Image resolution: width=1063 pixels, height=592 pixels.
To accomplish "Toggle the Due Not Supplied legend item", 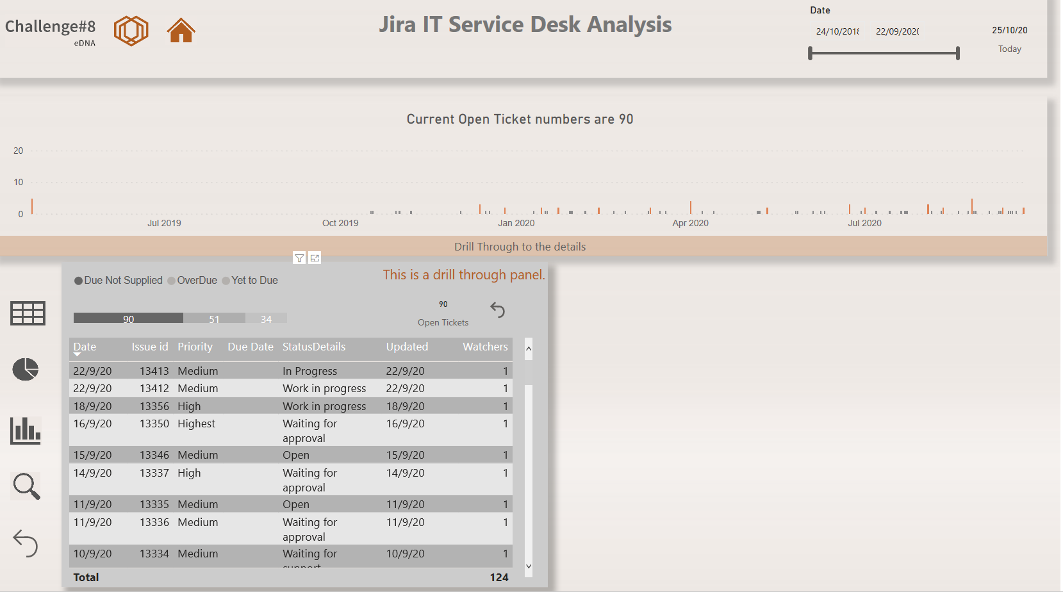I will (119, 281).
